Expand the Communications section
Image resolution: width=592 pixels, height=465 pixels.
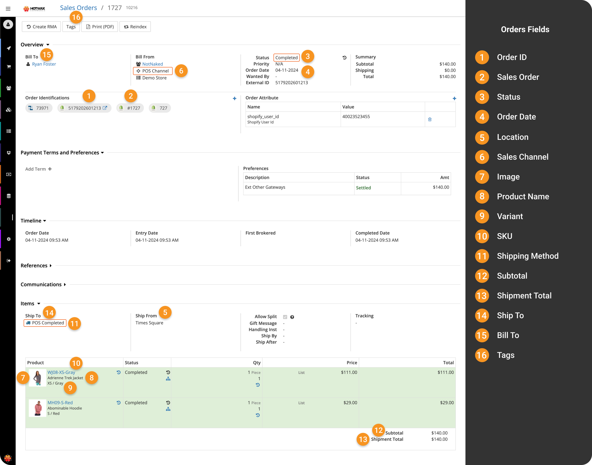pos(65,284)
